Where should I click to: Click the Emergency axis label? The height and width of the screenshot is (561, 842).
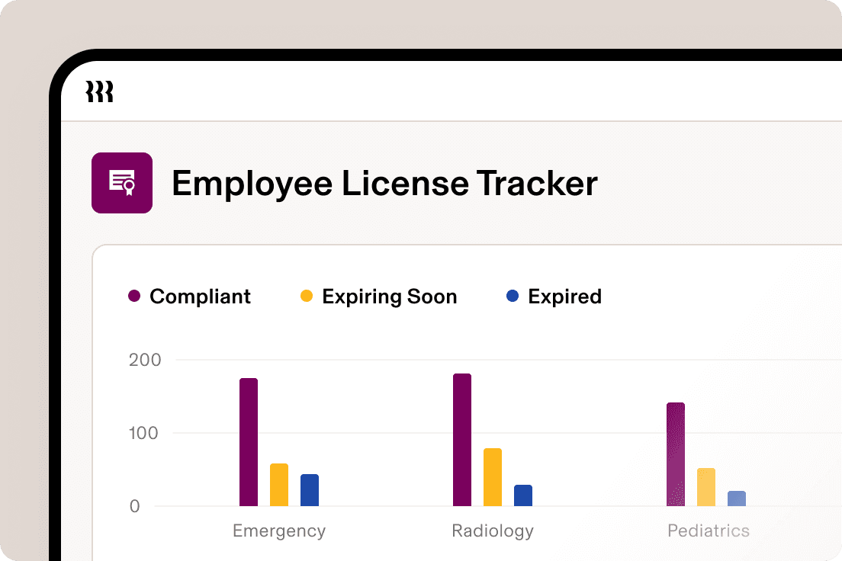coord(279,531)
